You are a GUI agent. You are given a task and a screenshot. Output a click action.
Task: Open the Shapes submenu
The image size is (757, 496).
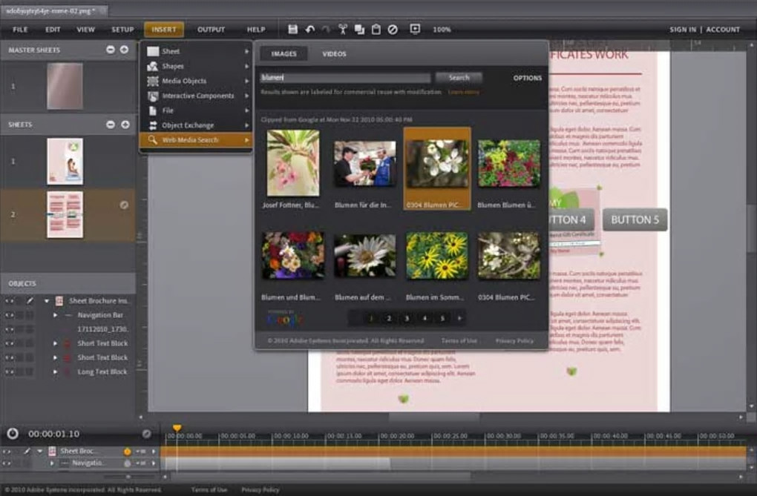(x=195, y=66)
